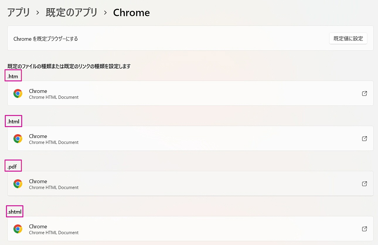Viewport: 378px width, 245px height.
Task: Open the external link icon for .shtml
Action: click(365, 229)
